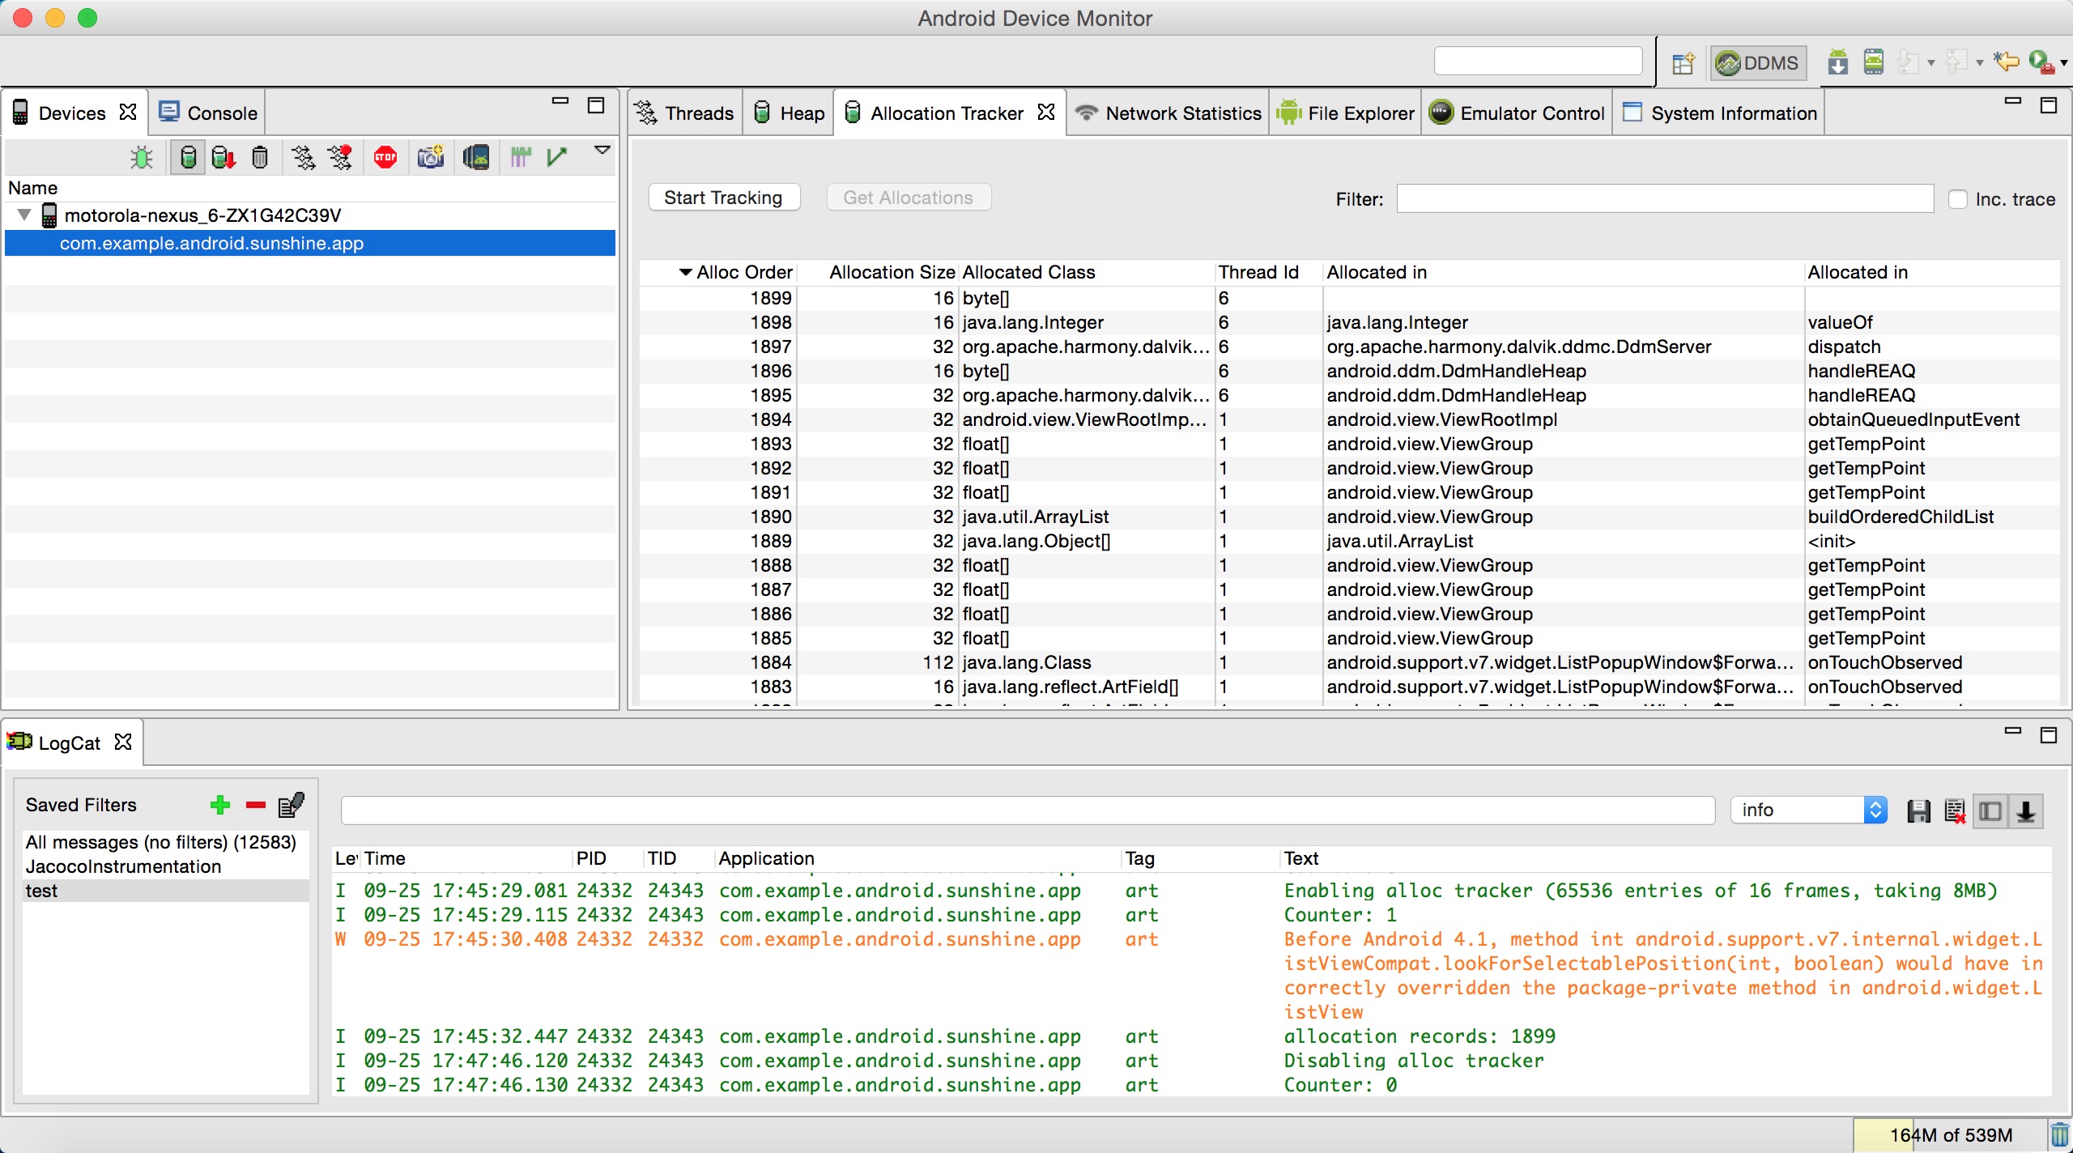Capture a device screenshot with the camera icon
Image resolution: width=2073 pixels, height=1153 pixels.
431,157
